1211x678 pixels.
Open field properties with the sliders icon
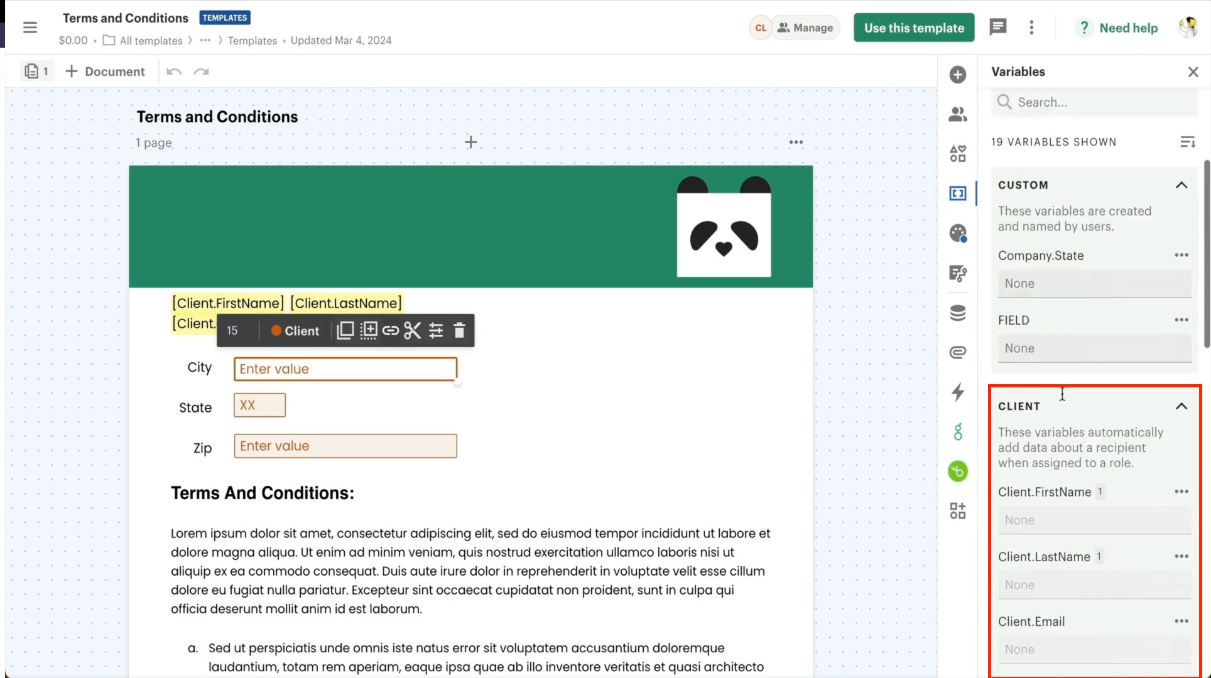tap(437, 330)
